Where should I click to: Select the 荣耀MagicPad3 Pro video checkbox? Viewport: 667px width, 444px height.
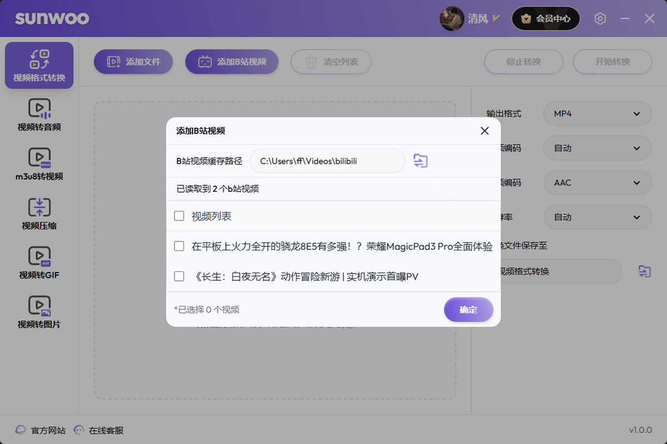coord(179,246)
